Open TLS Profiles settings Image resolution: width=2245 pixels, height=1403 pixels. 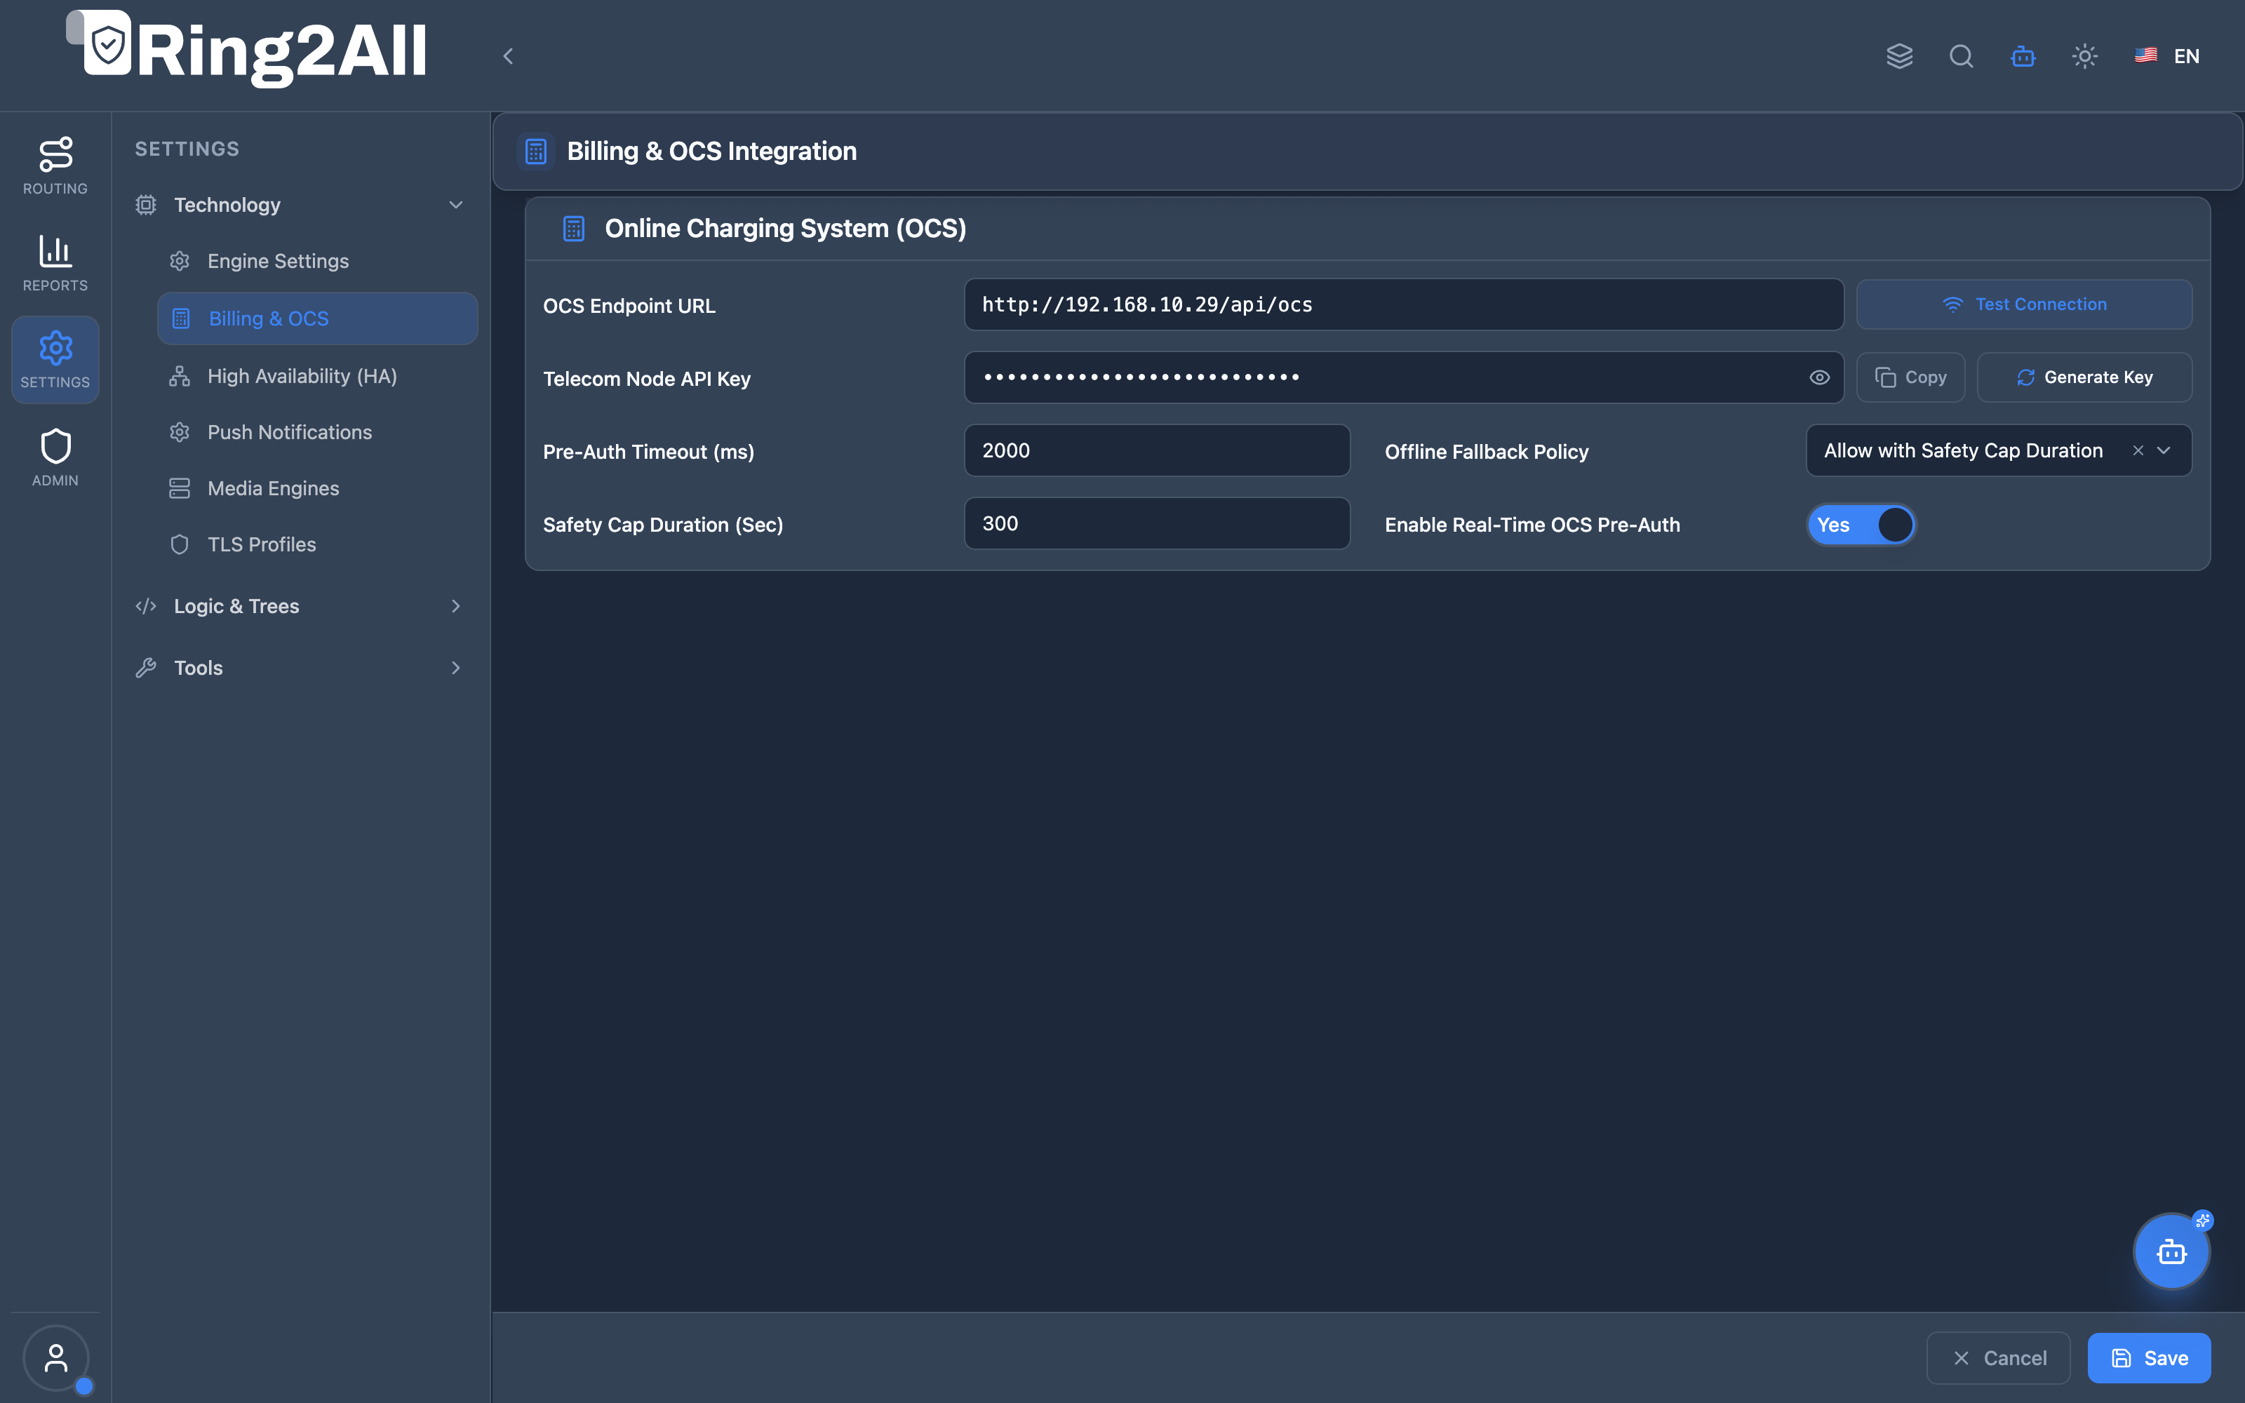click(317, 544)
